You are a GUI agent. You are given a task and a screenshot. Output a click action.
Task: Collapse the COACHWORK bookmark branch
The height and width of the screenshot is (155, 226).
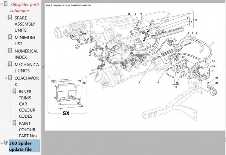click(6, 78)
